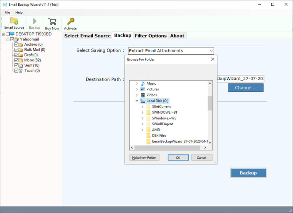Screen dimensions: 293x213
Task: Click the DBX Files folder icon
Action: pos(148,136)
